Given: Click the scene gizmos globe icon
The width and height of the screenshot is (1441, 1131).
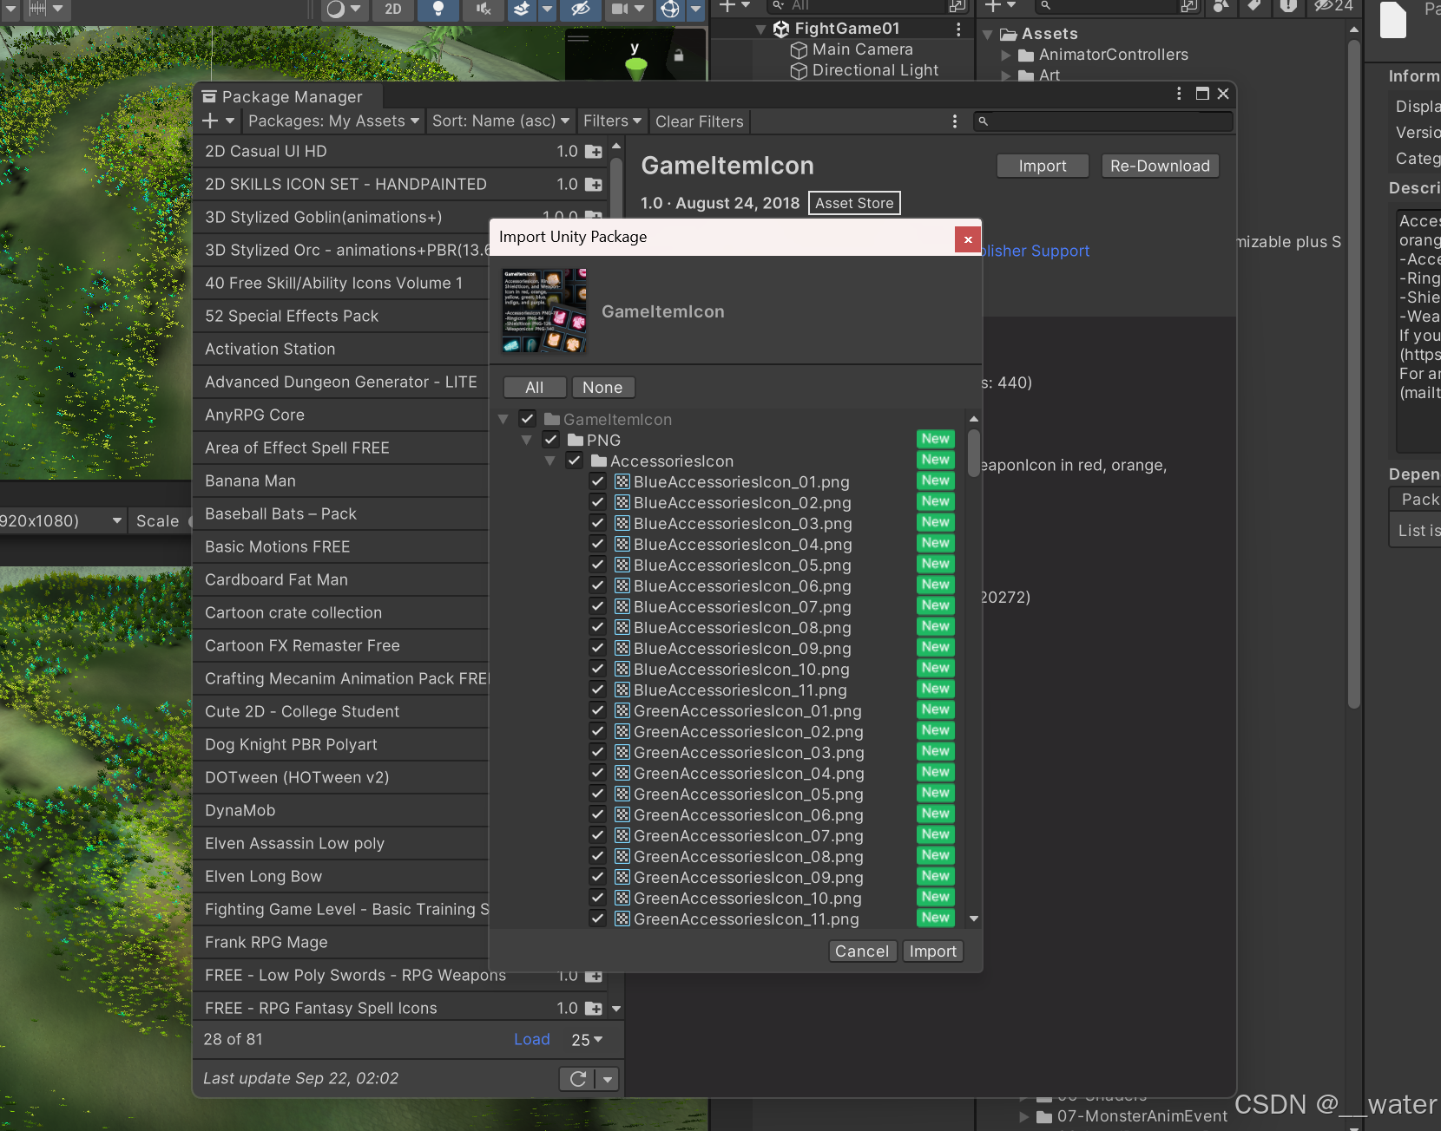Looking at the screenshot, I should 670,9.
